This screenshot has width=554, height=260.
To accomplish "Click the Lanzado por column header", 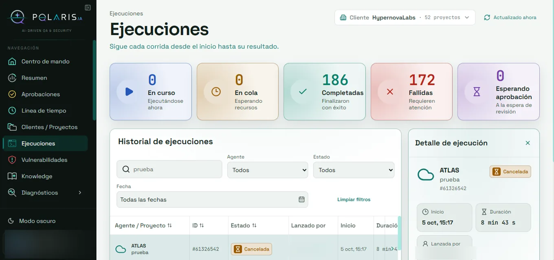I will pyautogui.click(x=308, y=225).
